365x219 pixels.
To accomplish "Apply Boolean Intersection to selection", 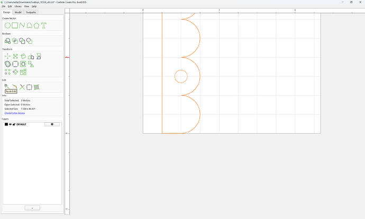I will coord(15,41).
